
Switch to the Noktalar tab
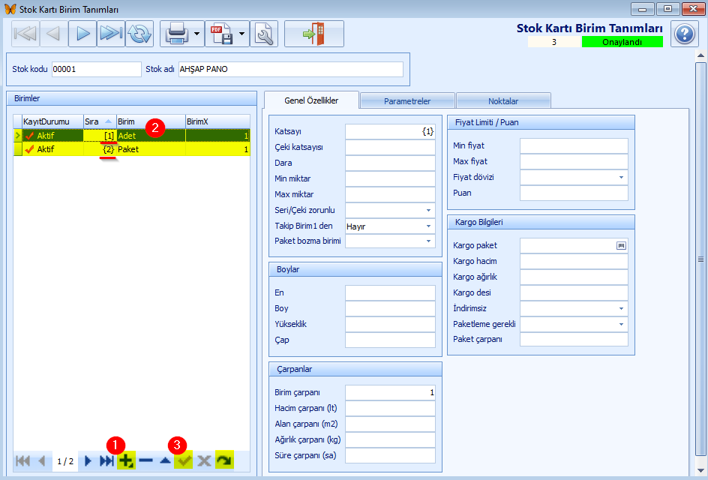(502, 100)
